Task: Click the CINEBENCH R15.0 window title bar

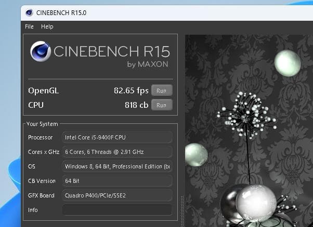Action: click(156, 12)
